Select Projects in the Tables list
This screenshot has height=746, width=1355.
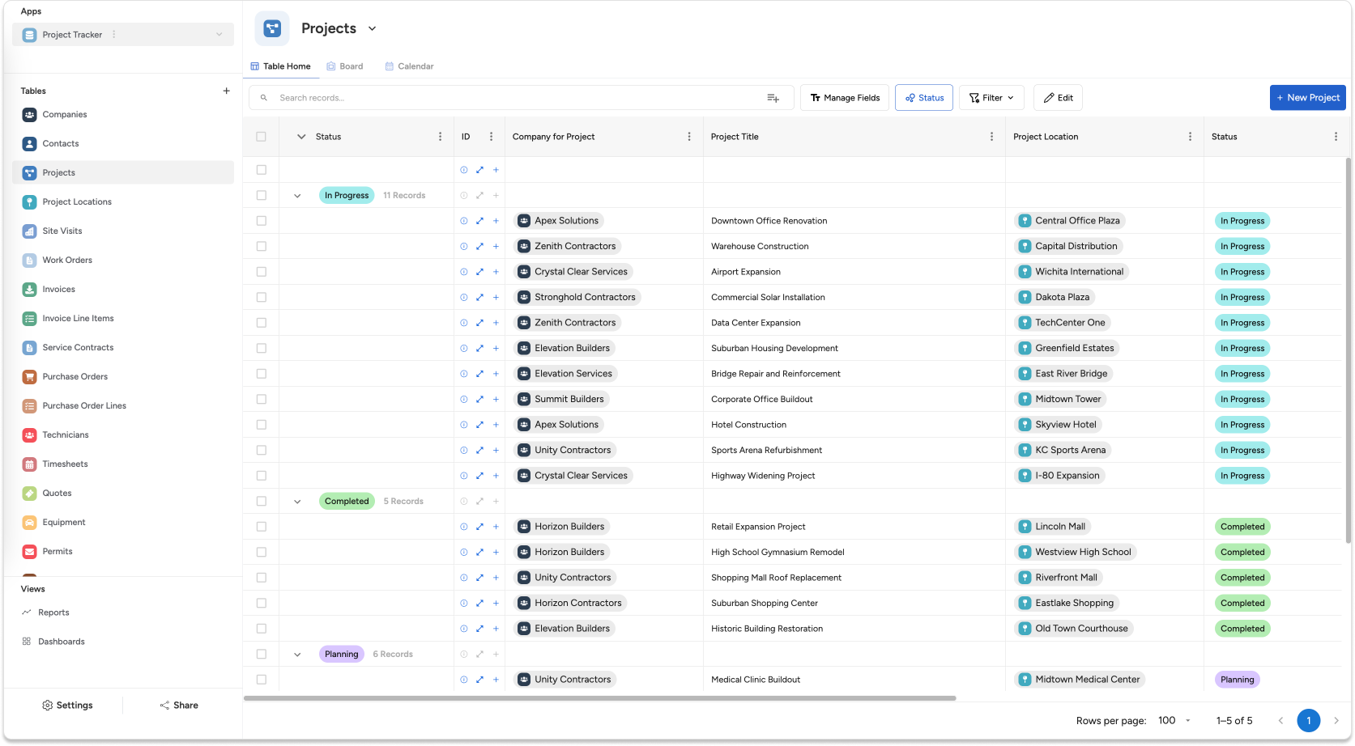[123, 172]
